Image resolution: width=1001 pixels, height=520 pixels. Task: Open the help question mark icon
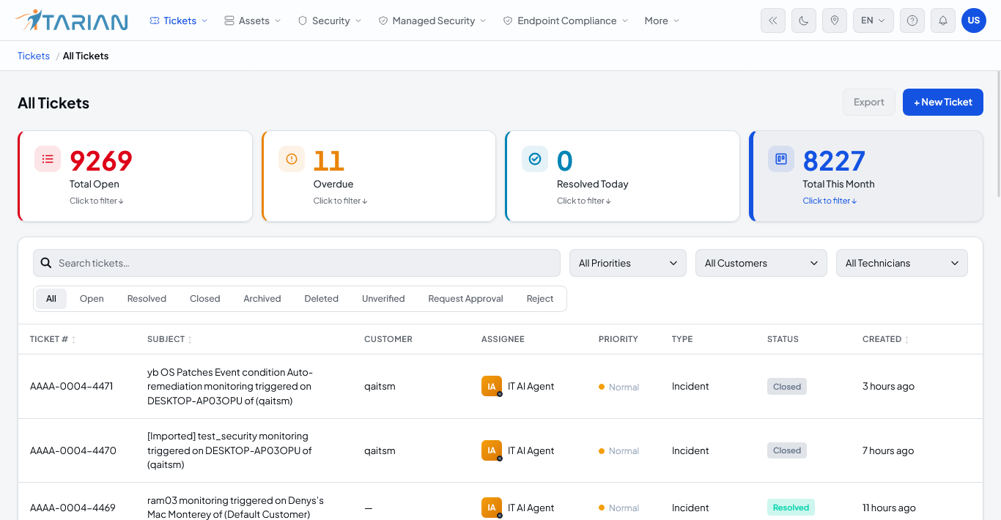click(x=912, y=21)
